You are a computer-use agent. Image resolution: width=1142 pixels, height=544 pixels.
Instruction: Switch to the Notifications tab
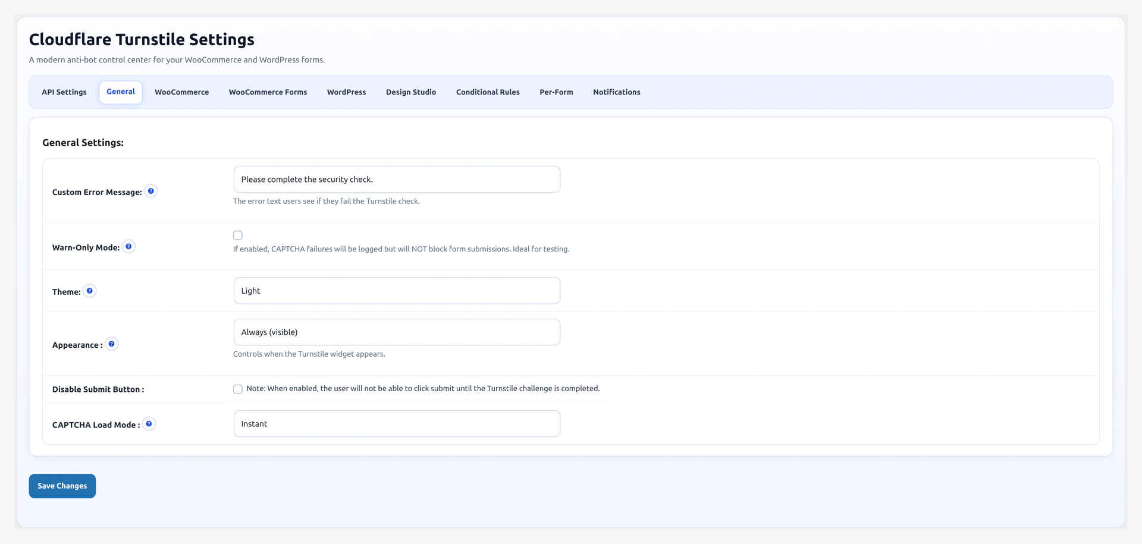[617, 92]
